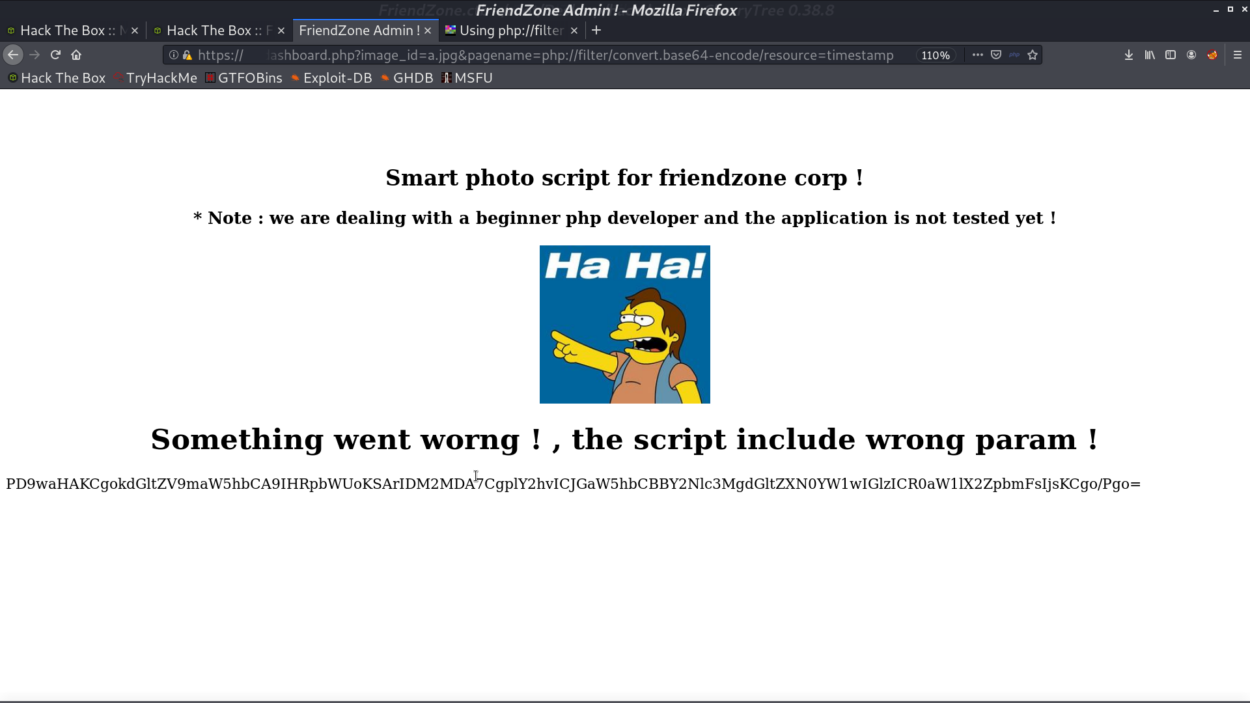
Task: Open the GTFOBins bookmark
Action: click(243, 78)
